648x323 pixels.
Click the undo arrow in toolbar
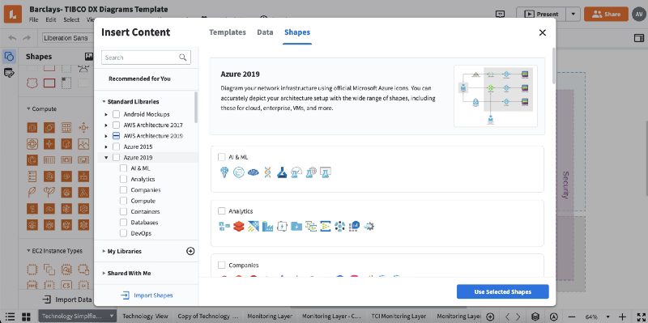point(13,38)
